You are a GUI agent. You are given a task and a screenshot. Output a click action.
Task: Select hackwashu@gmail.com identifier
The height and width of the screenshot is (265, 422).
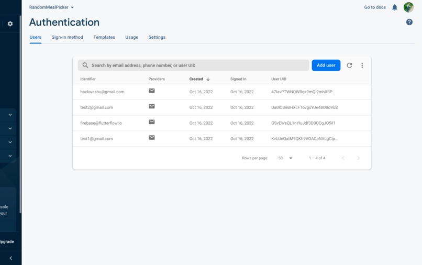pyautogui.click(x=102, y=92)
